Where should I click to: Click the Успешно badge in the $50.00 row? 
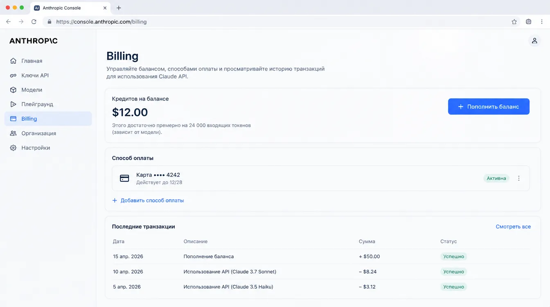point(454,257)
